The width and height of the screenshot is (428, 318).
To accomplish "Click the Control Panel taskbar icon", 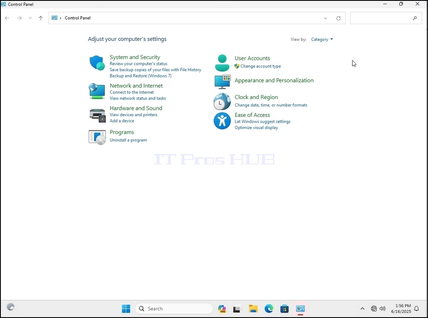I will [x=300, y=309].
